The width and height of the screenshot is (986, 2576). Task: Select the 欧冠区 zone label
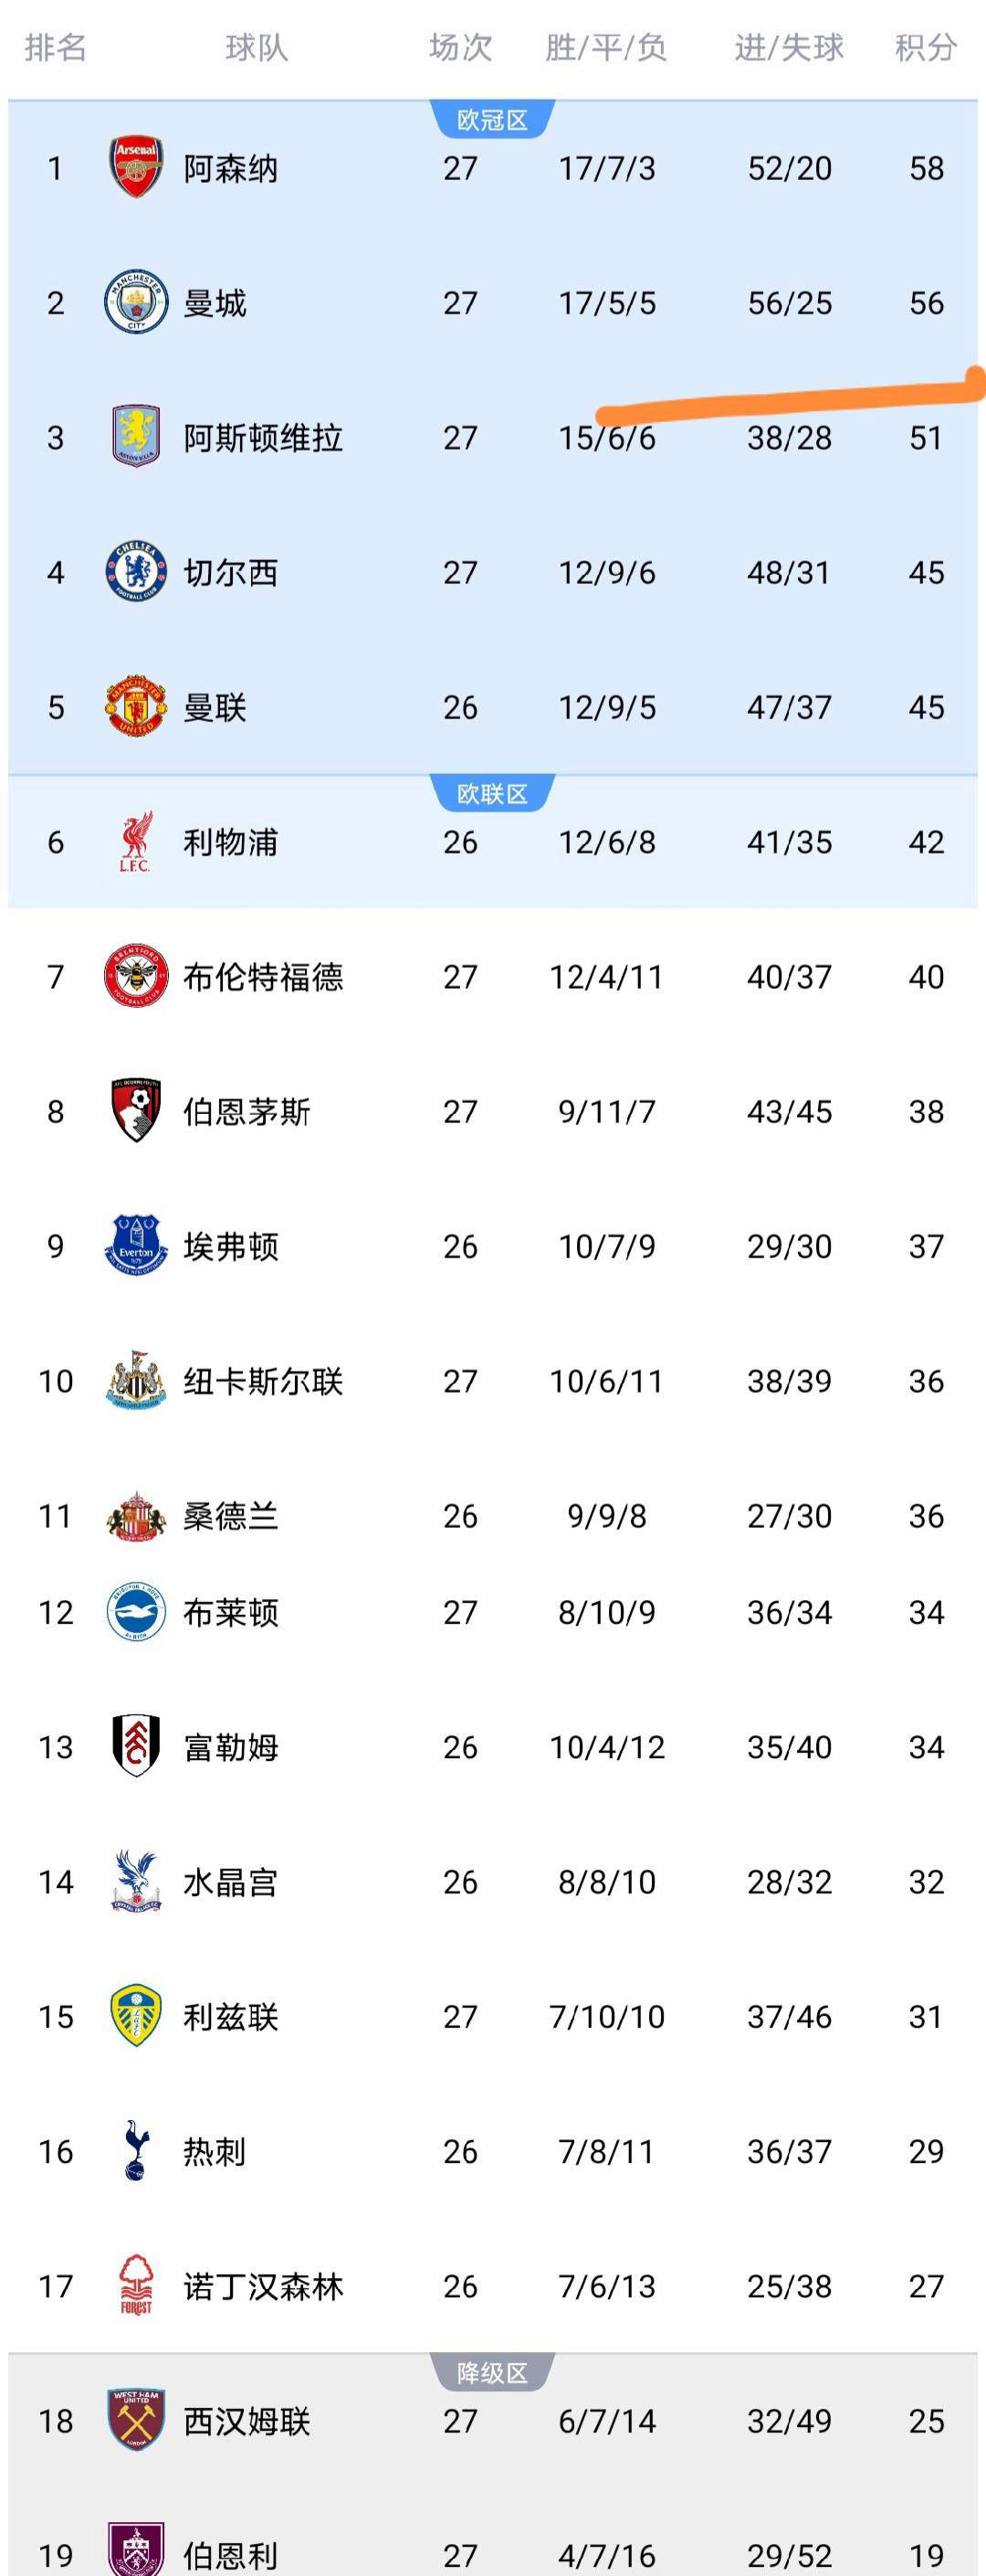point(491,120)
